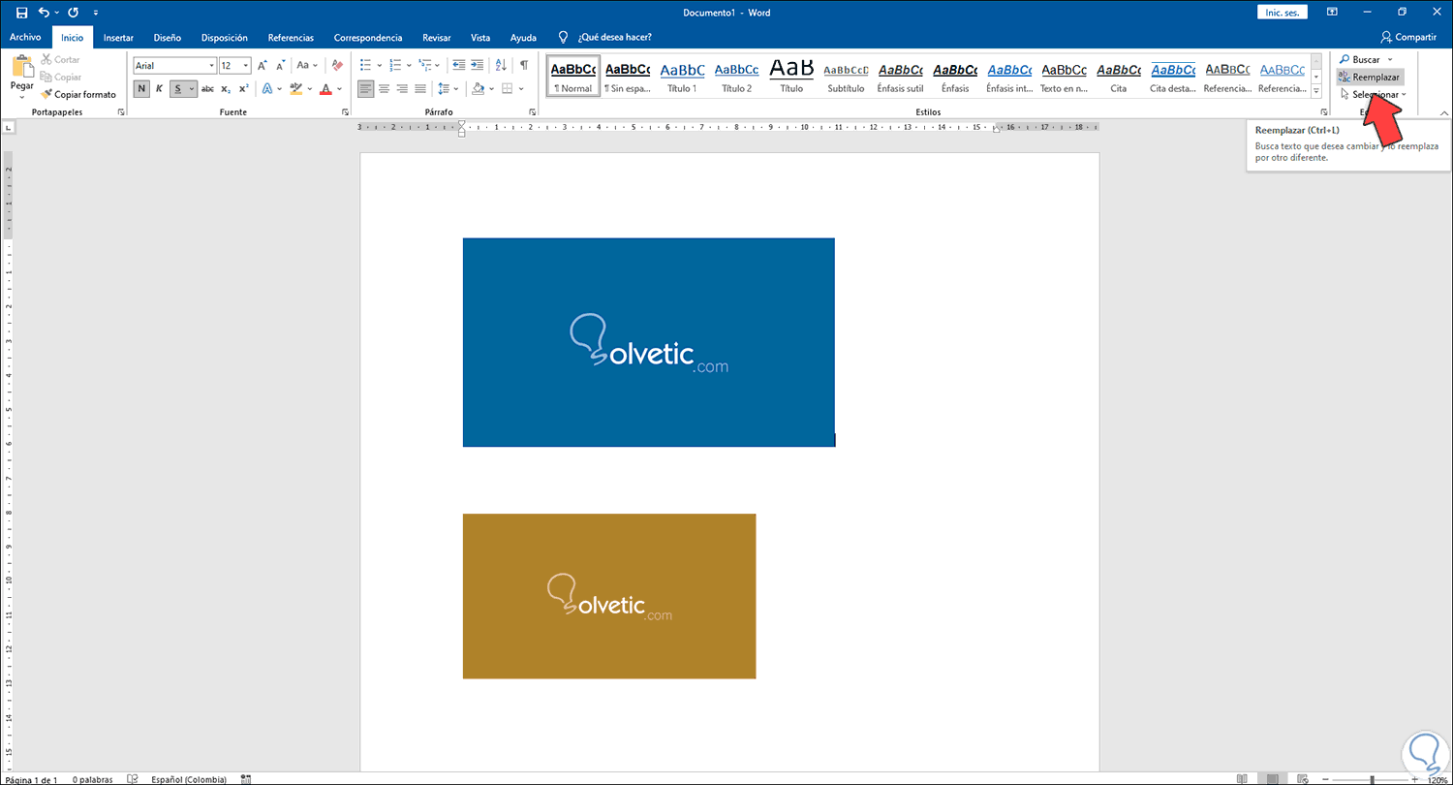Open the Arial font name dropdown
The image size is (1453, 785).
coord(211,66)
